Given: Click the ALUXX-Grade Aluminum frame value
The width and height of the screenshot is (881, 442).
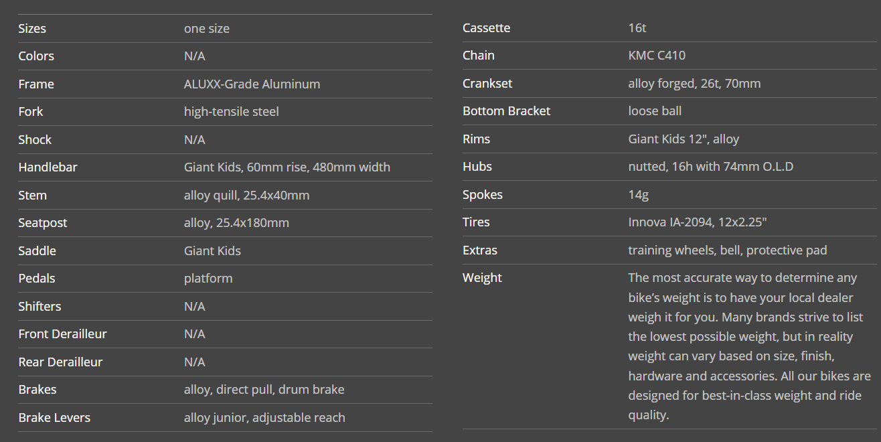Looking at the screenshot, I should point(252,84).
